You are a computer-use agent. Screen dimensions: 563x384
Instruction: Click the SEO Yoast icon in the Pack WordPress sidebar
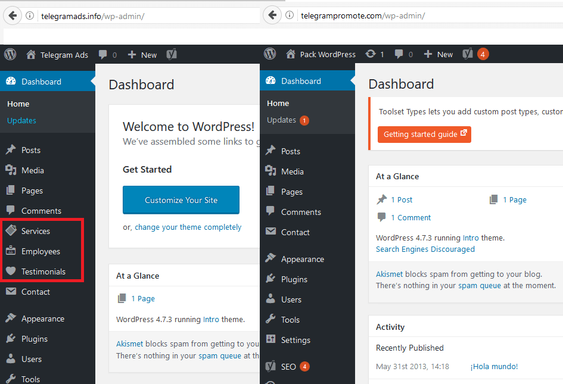(x=270, y=366)
